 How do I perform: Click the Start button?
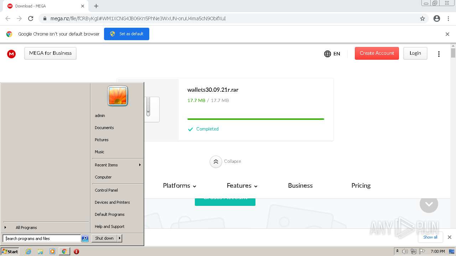(x=10, y=251)
